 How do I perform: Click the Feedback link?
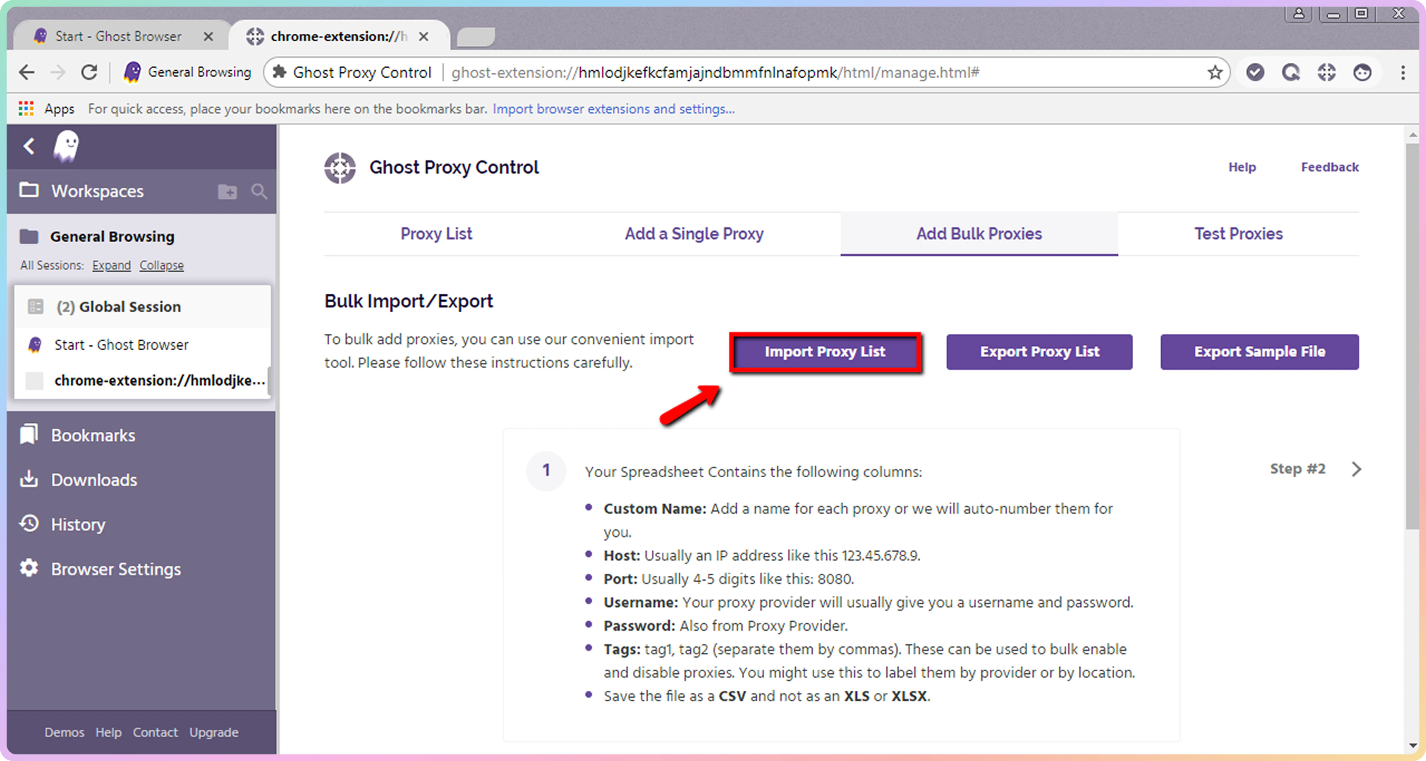pos(1329,167)
